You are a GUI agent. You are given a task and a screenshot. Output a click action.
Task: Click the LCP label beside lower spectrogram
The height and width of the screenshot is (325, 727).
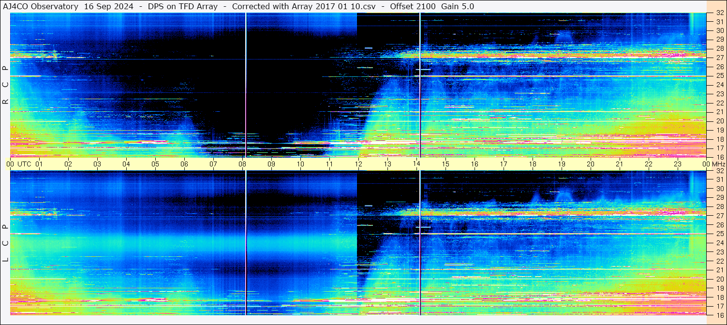5,243
